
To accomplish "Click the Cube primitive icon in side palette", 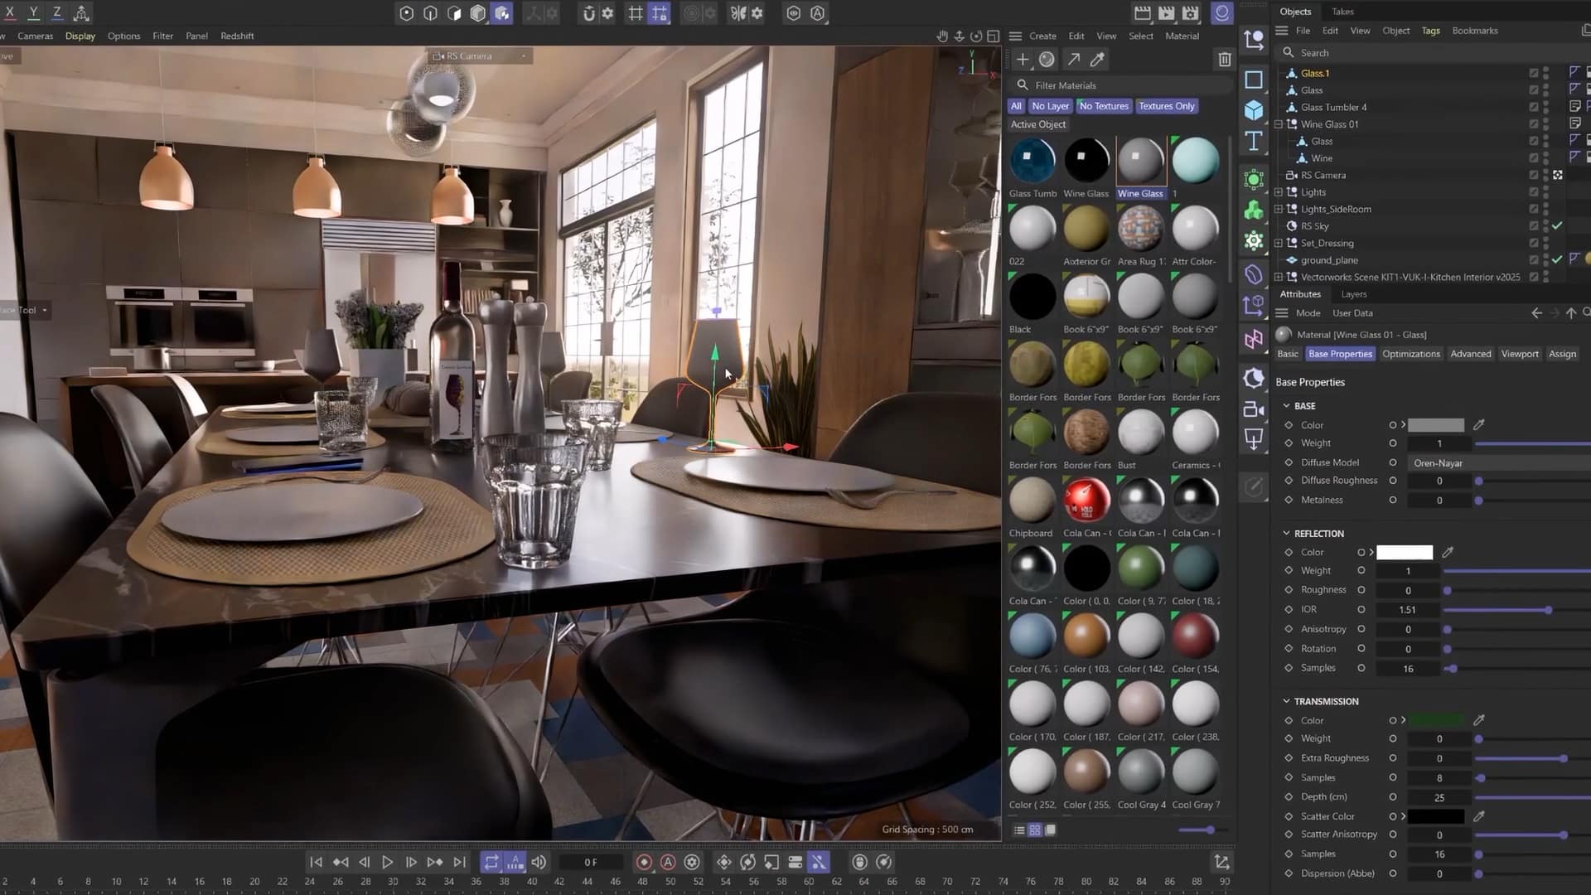I will pyautogui.click(x=1254, y=110).
